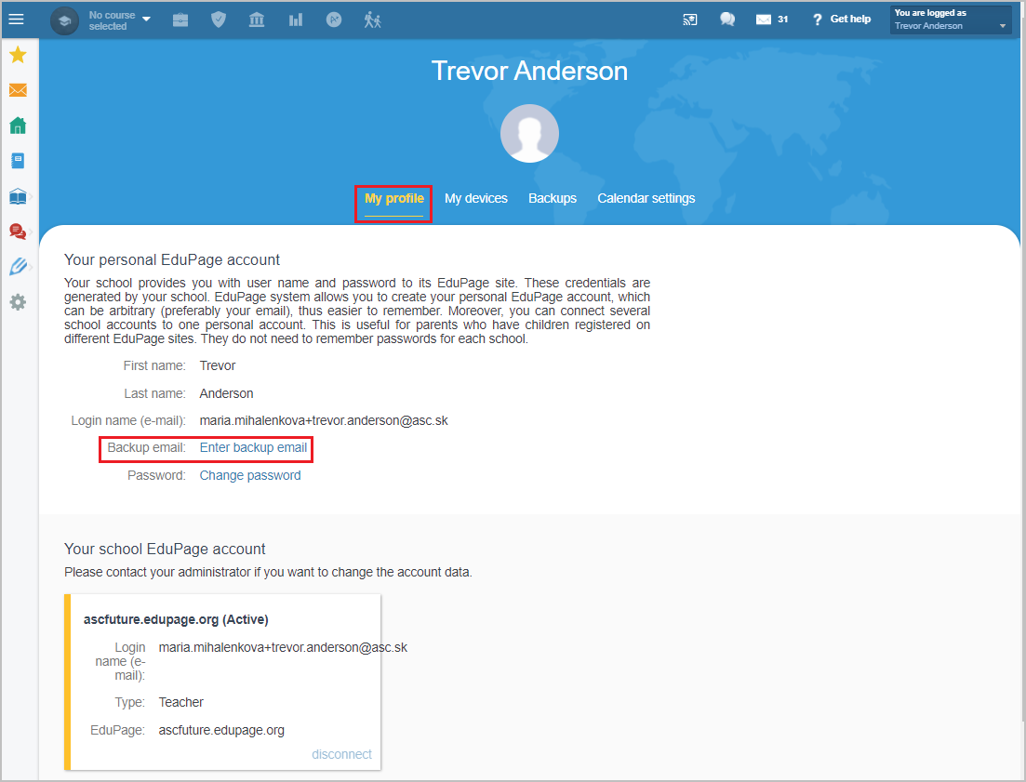Click the profile avatar picture
1026x782 pixels.
coord(529,133)
